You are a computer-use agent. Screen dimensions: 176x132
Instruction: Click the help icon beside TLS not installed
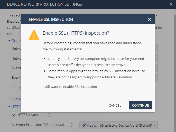[x=71, y=125]
